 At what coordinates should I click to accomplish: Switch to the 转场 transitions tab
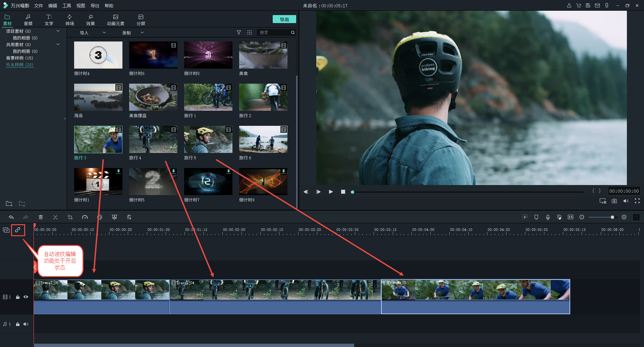pos(70,20)
